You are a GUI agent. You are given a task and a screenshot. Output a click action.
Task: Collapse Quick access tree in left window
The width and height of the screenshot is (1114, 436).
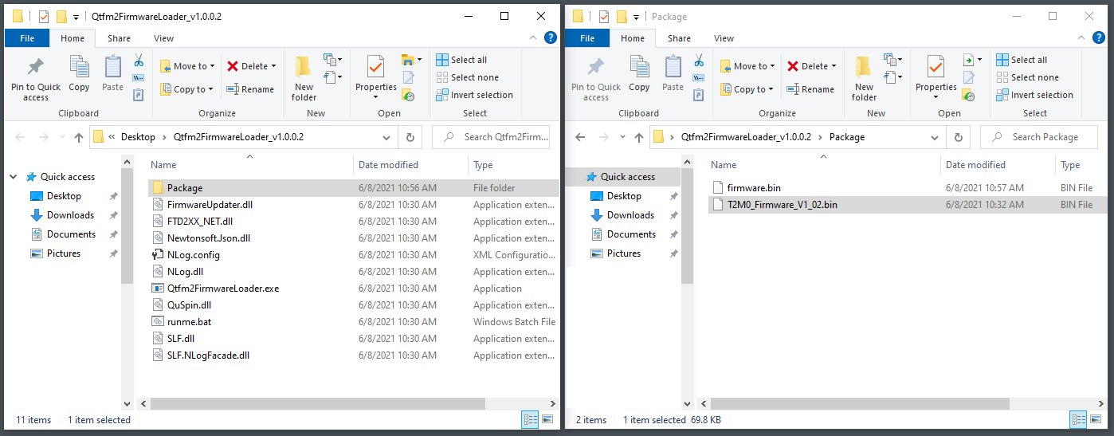coord(14,177)
